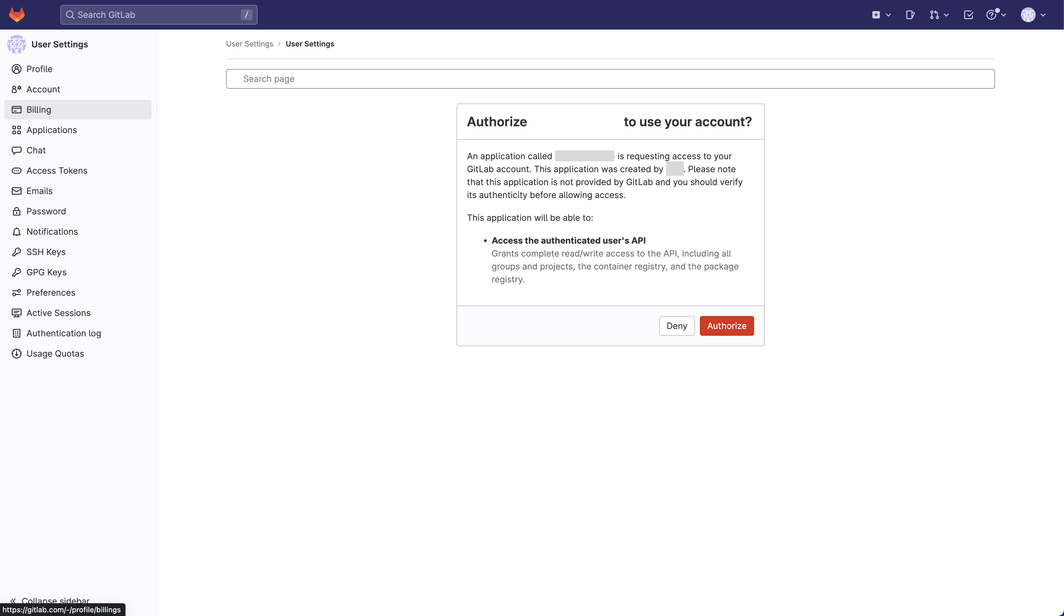This screenshot has height=616, width=1064.
Task: Follow the User Settings breadcrumb link
Action: (x=249, y=43)
